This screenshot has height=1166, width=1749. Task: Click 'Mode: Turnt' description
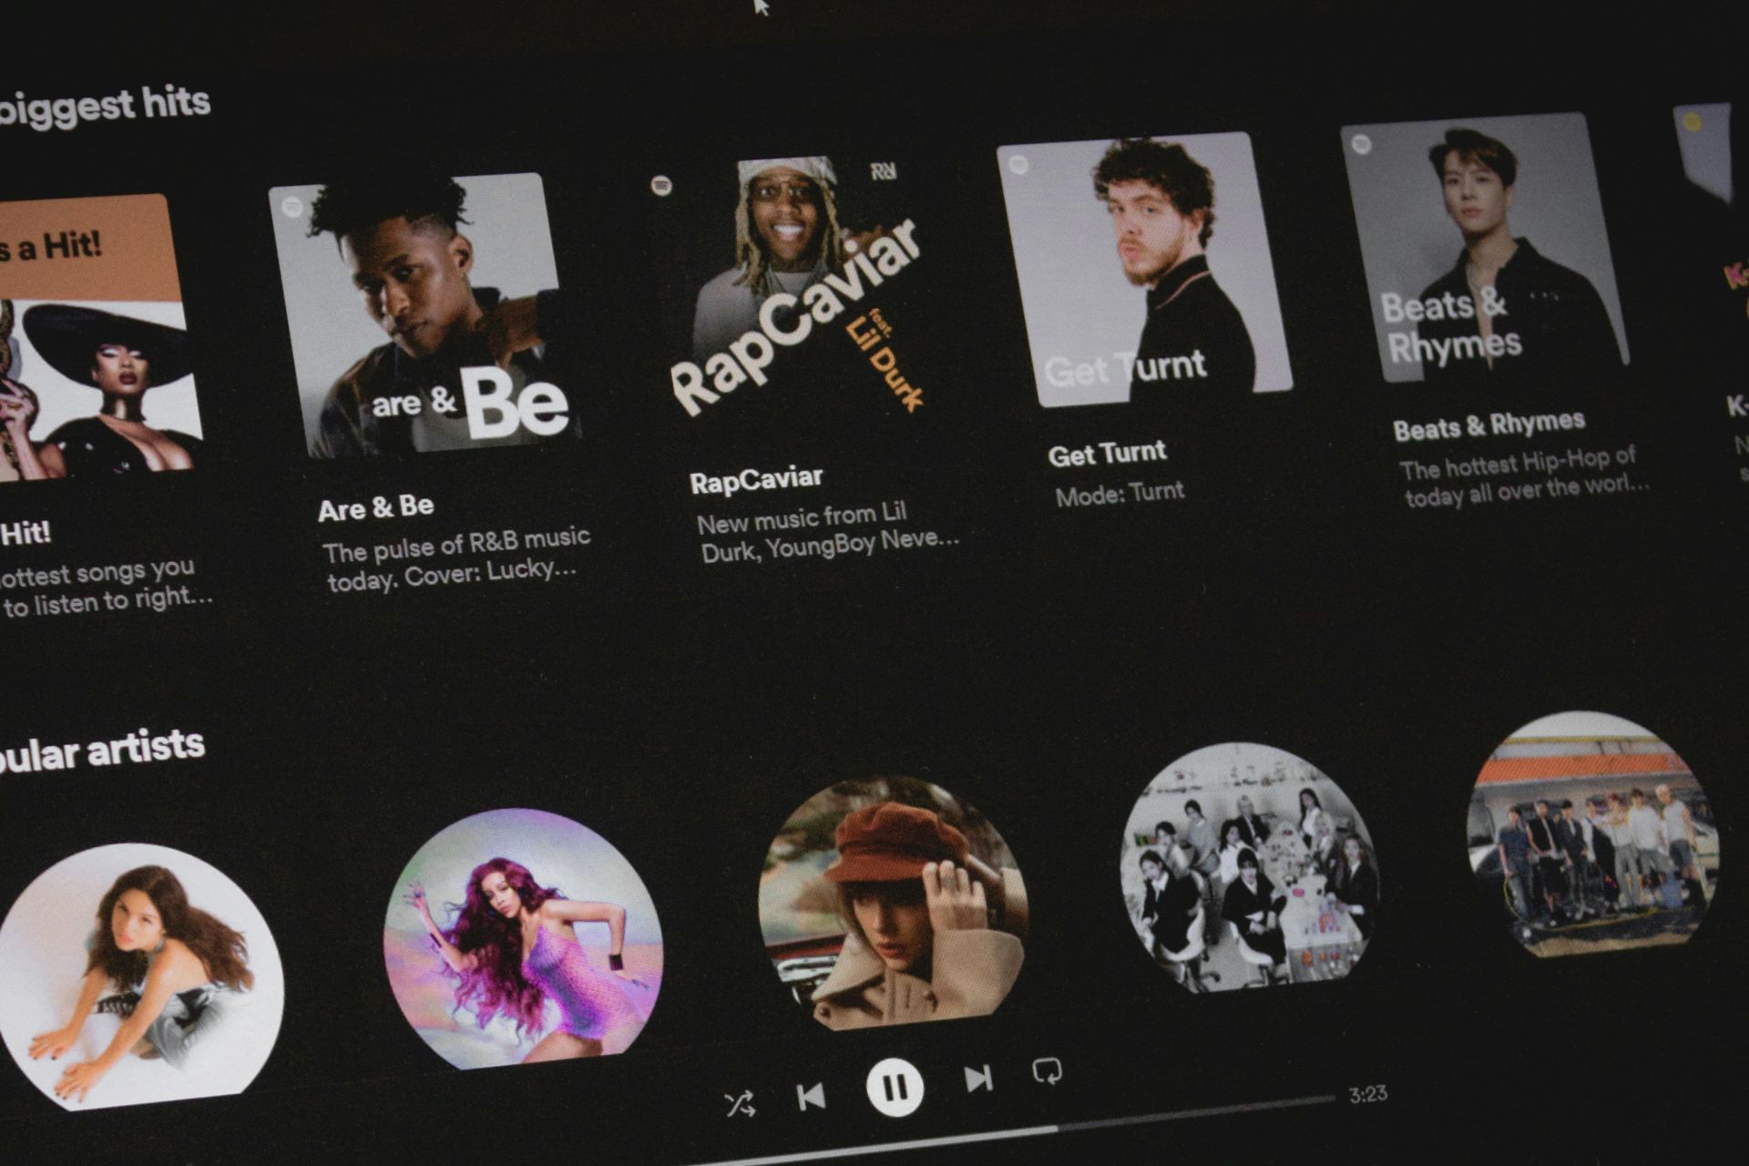coord(1120,495)
